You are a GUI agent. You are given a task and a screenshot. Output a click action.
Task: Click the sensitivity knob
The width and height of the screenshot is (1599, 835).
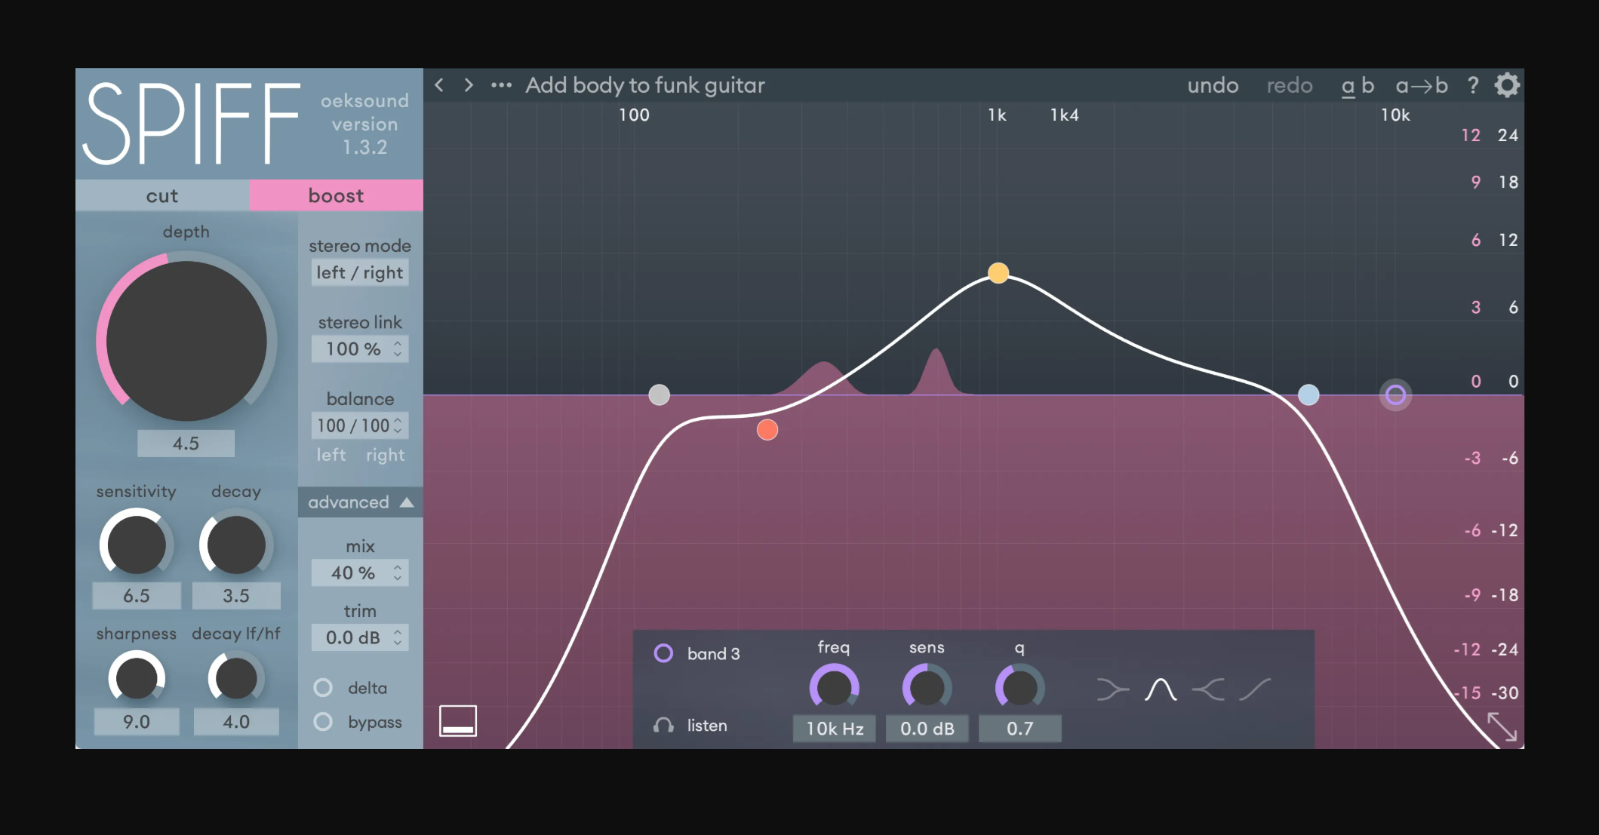(136, 545)
